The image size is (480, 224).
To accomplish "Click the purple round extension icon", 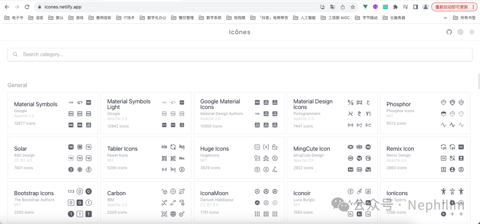I will click(x=375, y=7).
